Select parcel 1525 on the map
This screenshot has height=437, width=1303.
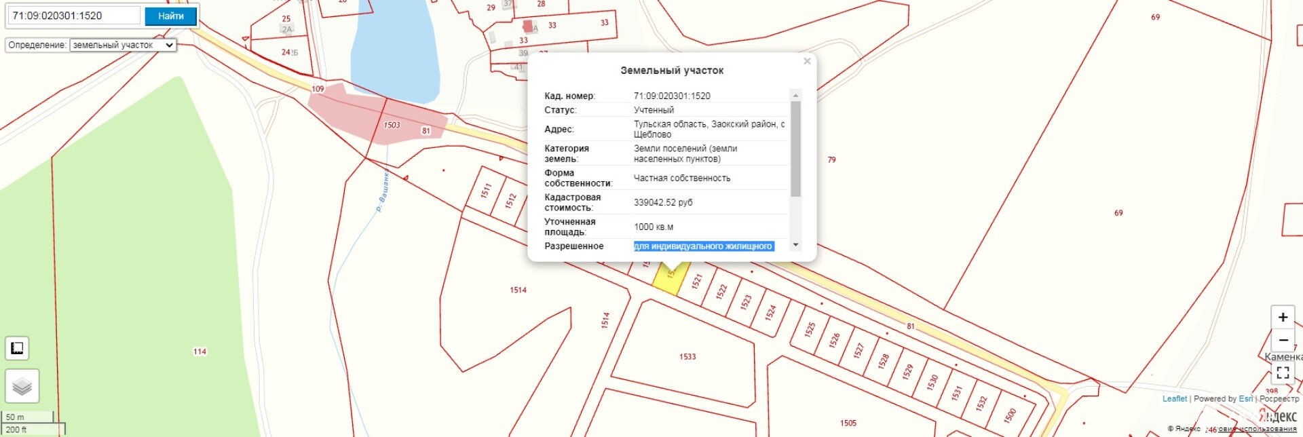pyautogui.click(x=809, y=330)
